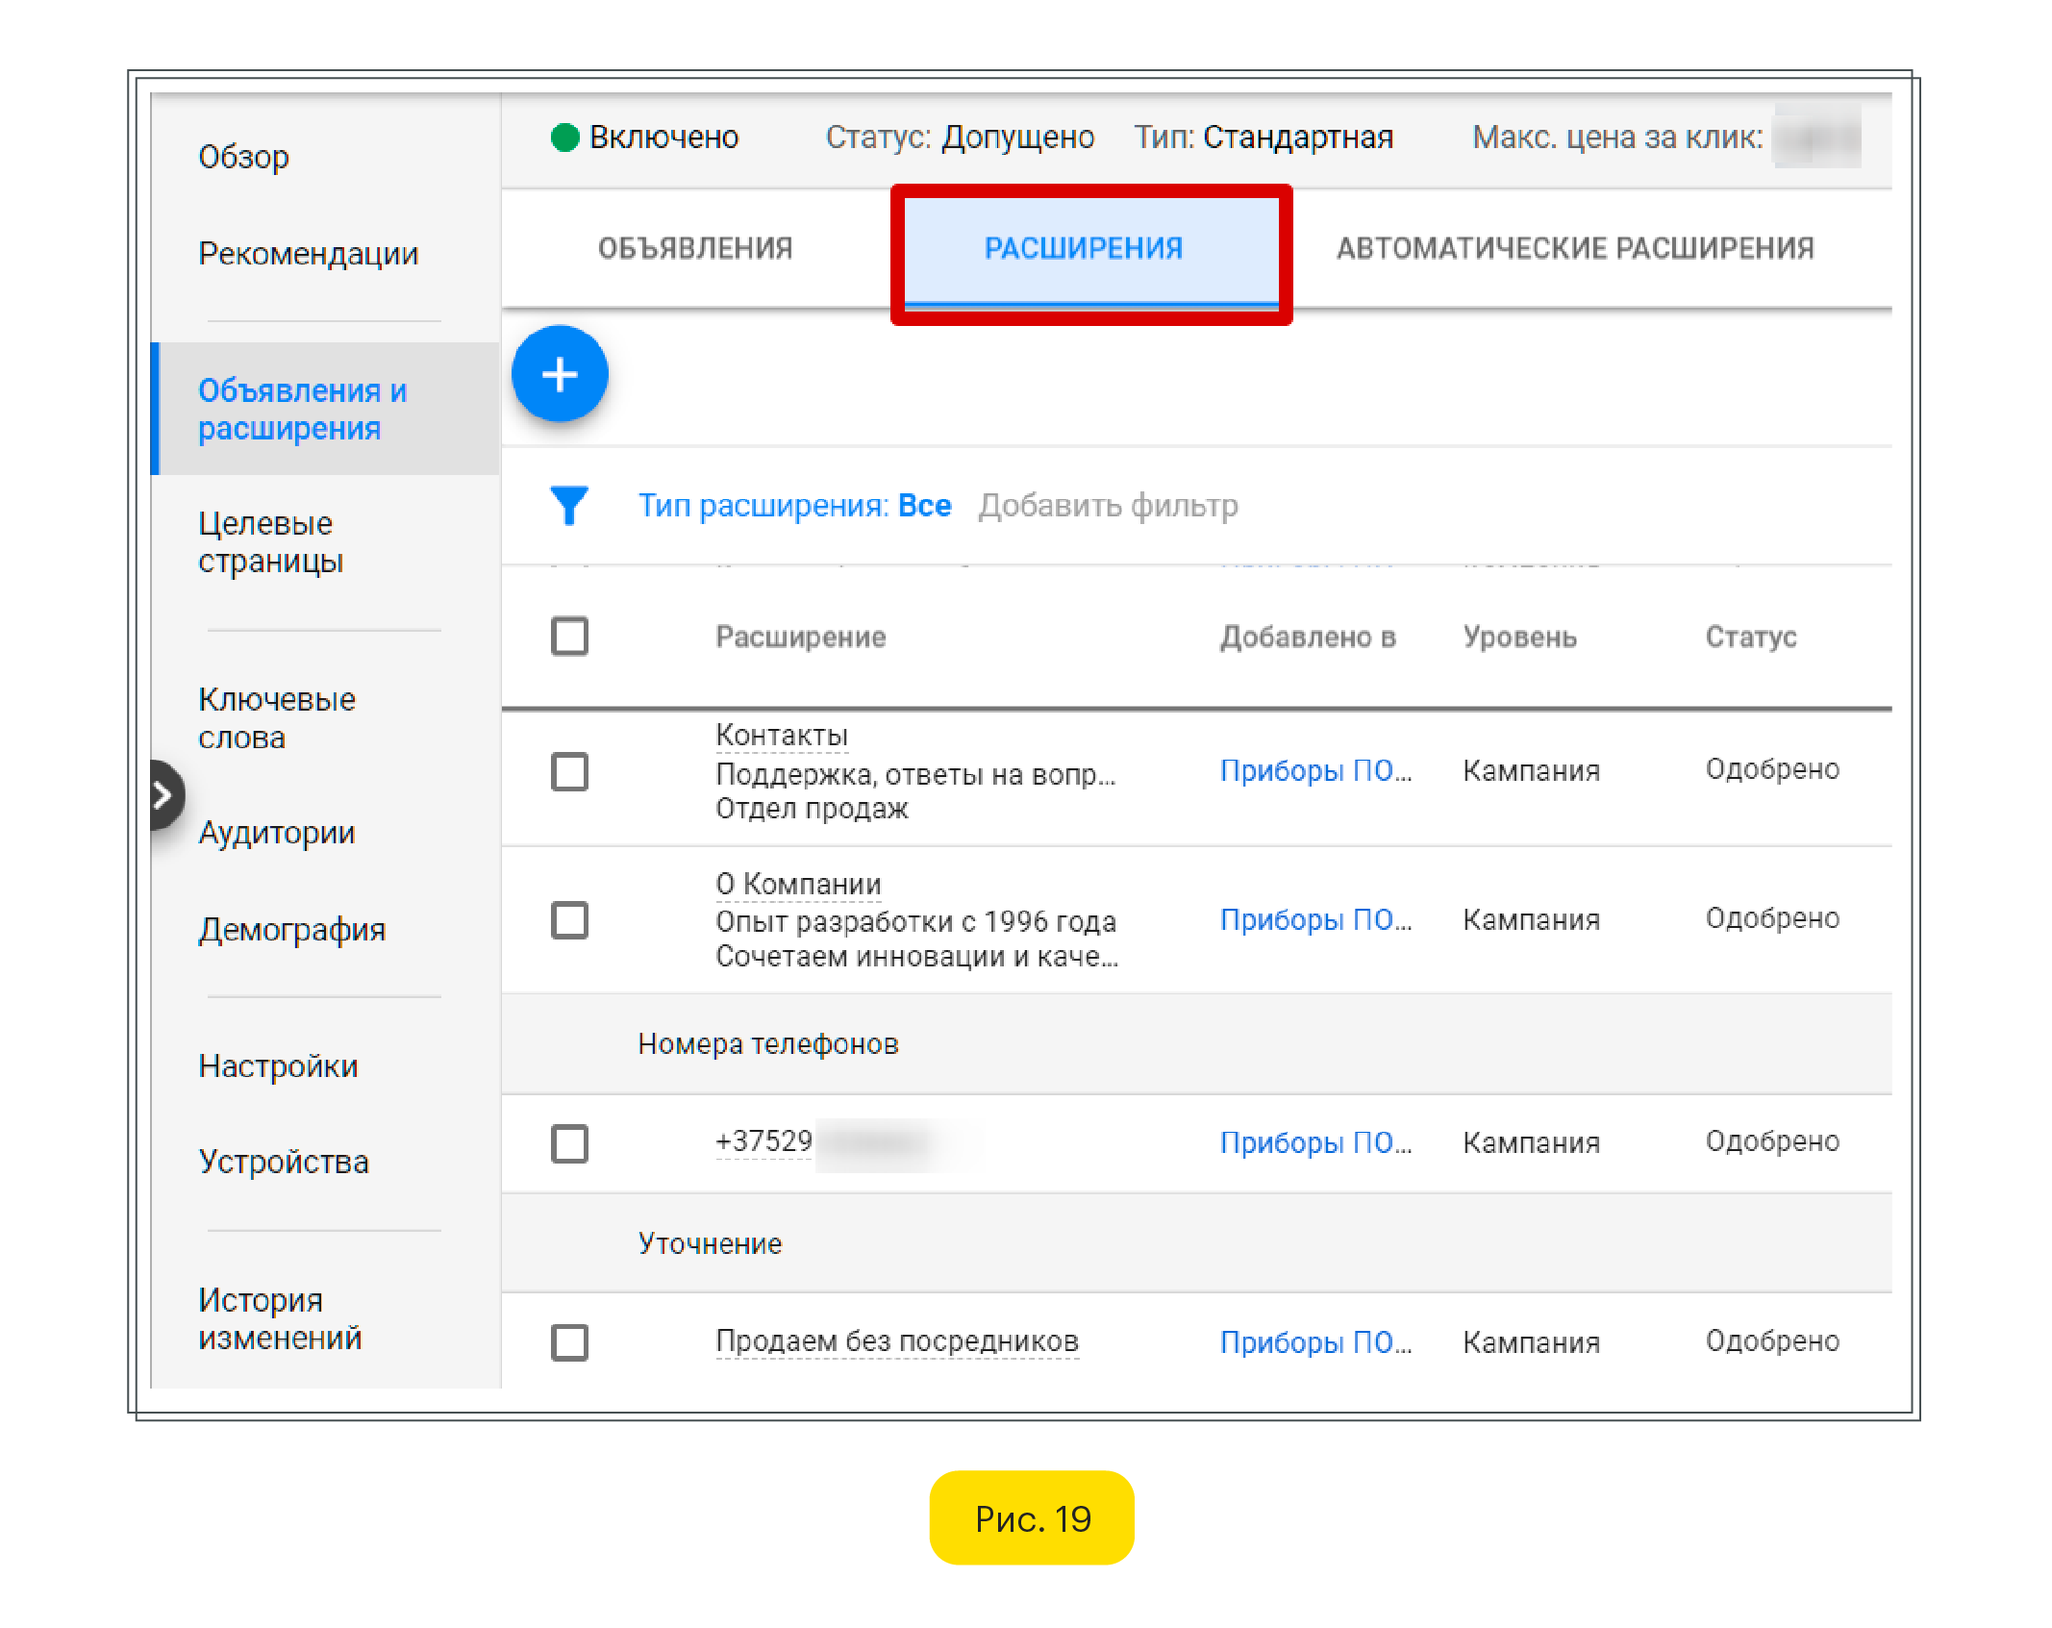Sort by the Статус column header

1750,637
